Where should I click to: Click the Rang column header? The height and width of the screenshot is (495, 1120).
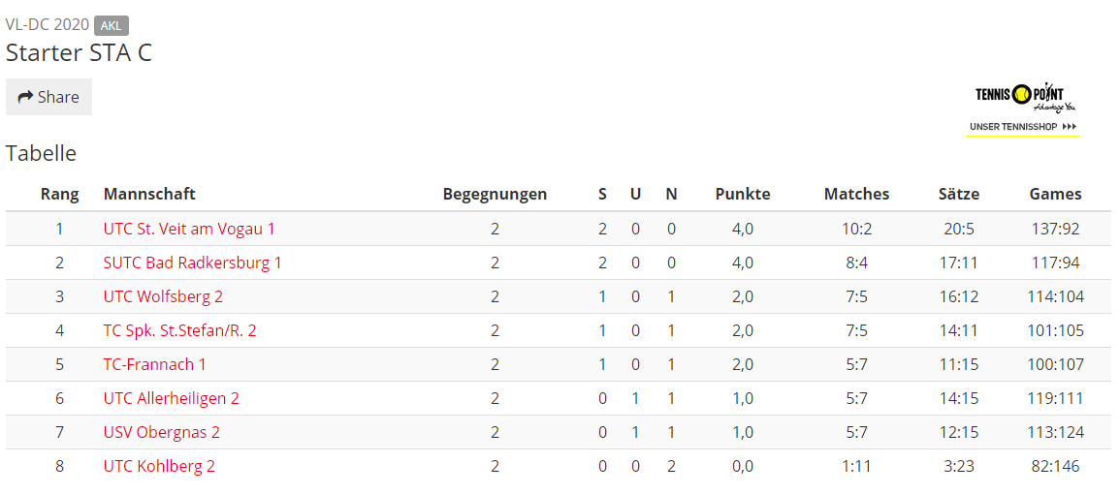click(x=60, y=194)
